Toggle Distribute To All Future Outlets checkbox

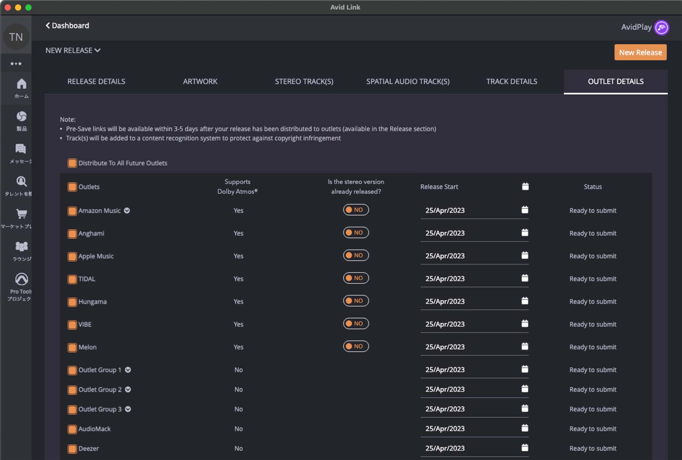click(72, 163)
